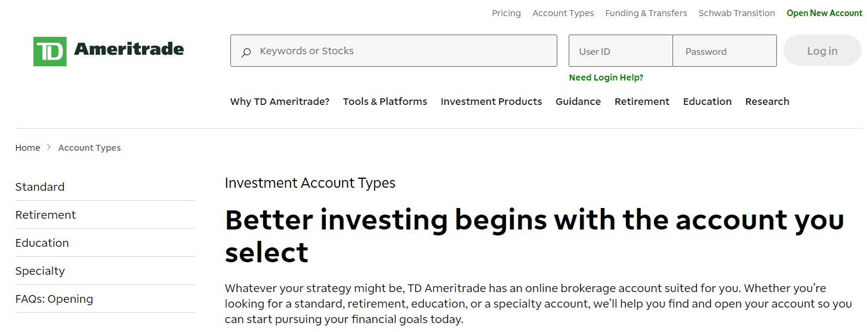Open the Pricing link
The height and width of the screenshot is (332, 867).
[x=506, y=13]
